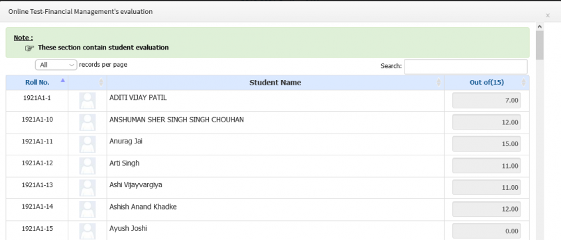
Task: Click the Student Name column header
Action: 275,83
